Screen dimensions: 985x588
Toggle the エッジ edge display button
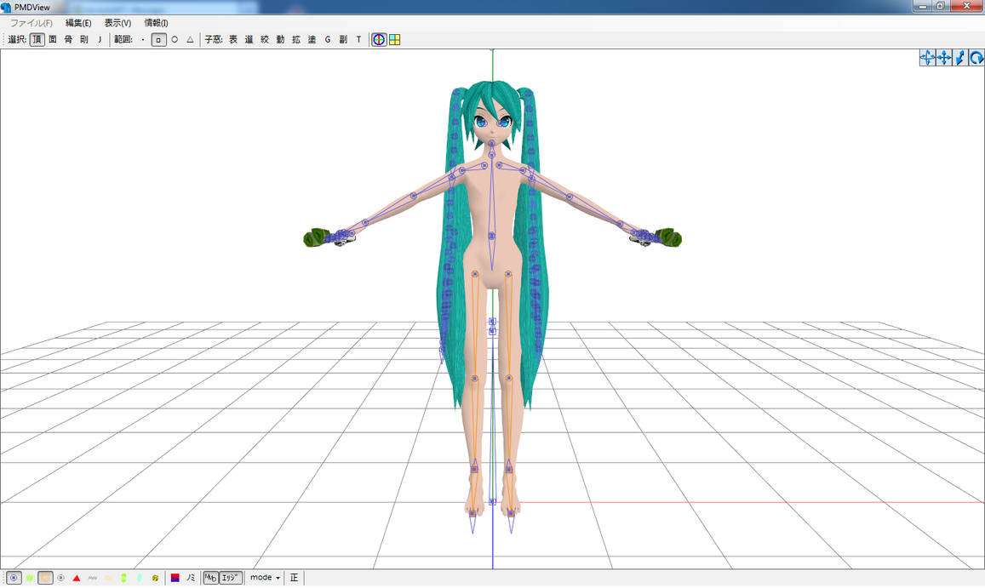231,578
